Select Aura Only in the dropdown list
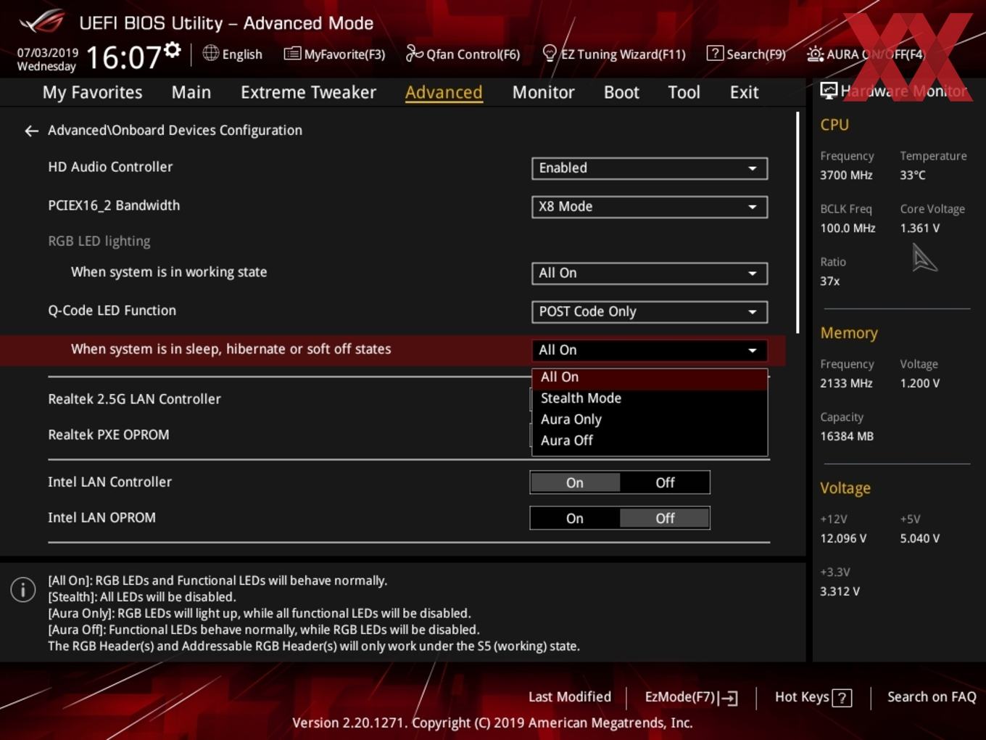Viewport: 986px width, 740px height. pyautogui.click(x=650, y=419)
